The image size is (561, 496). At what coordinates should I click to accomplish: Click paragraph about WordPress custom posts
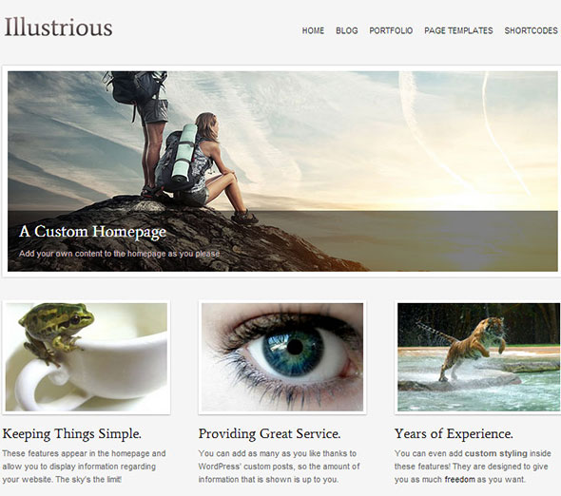(279, 467)
